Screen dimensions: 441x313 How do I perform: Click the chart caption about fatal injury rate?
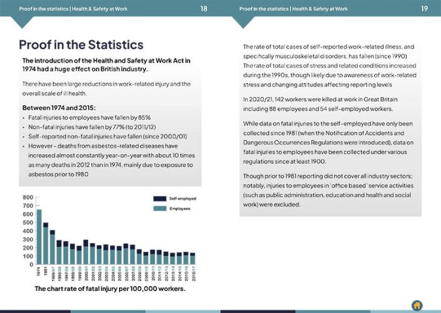click(x=110, y=289)
